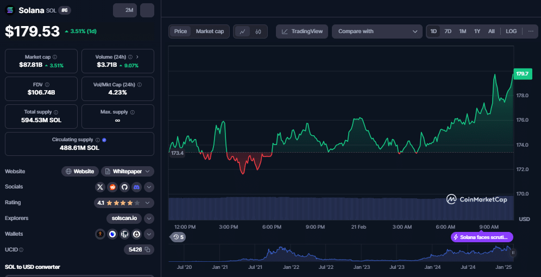Select the All time range
The width and height of the screenshot is (541, 277).
(x=492, y=32)
